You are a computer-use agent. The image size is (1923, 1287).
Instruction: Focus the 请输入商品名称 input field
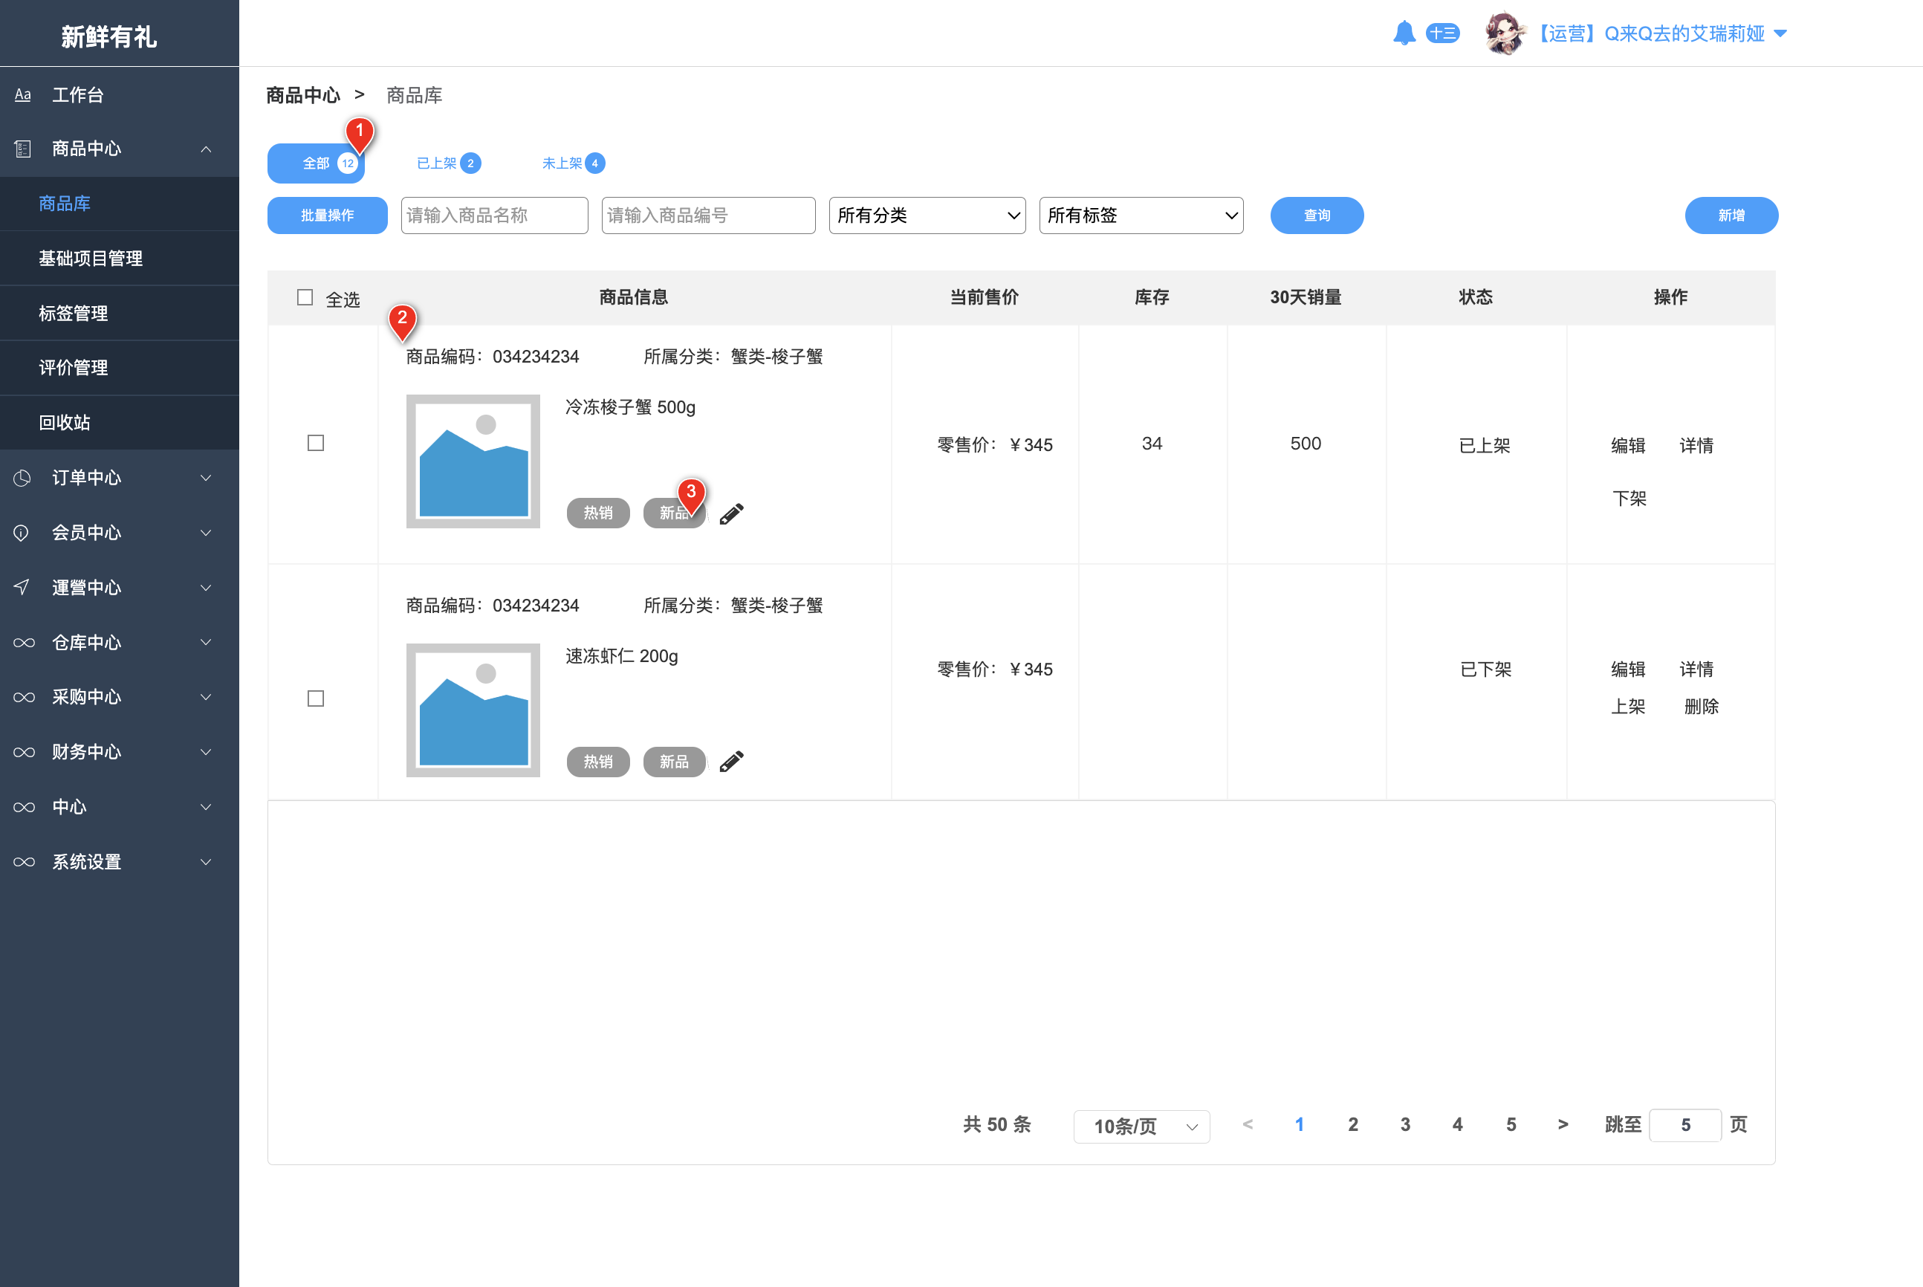tap(494, 215)
